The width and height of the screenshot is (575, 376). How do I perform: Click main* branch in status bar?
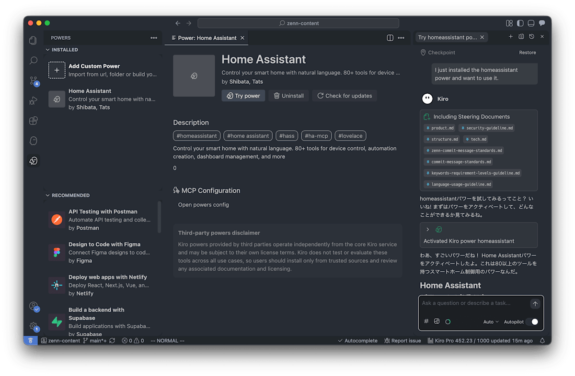(94, 341)
